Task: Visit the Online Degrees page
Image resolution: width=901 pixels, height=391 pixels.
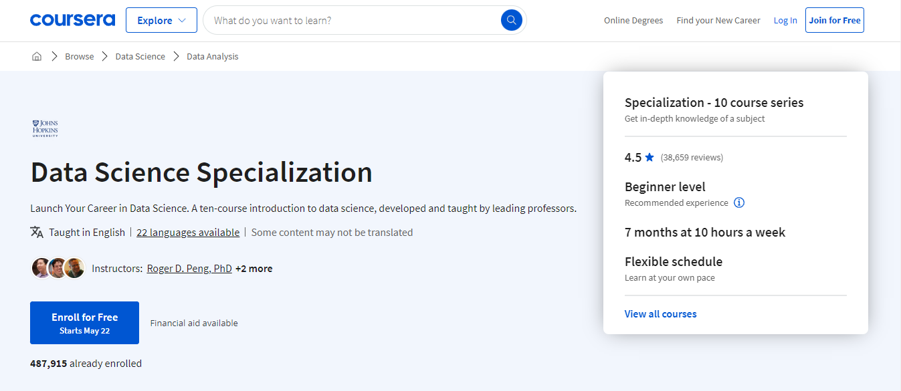Action: [x=633, y=21]
